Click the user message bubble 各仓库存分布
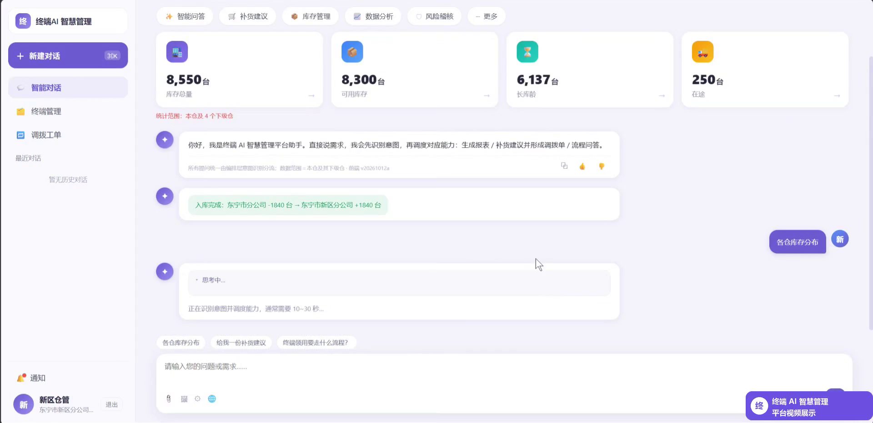873x423 pixels. pyautogui.click(x=798, y=242)
